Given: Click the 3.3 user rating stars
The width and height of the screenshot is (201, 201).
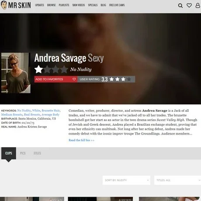Looking at the screenshot, I should [x=120, y=79].
